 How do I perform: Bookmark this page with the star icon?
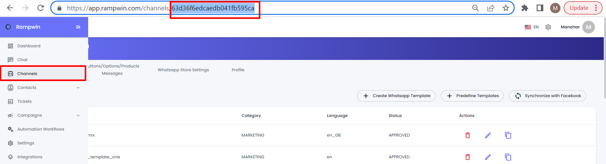point(506,8)
